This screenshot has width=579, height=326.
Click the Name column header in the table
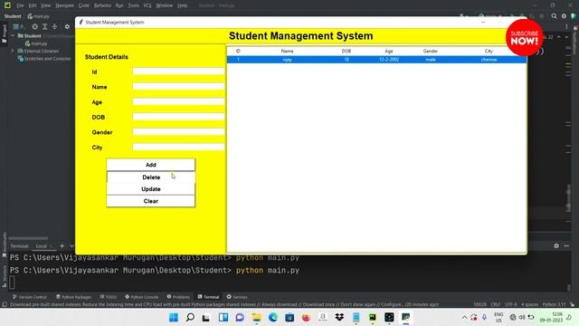tap(287, 51)
